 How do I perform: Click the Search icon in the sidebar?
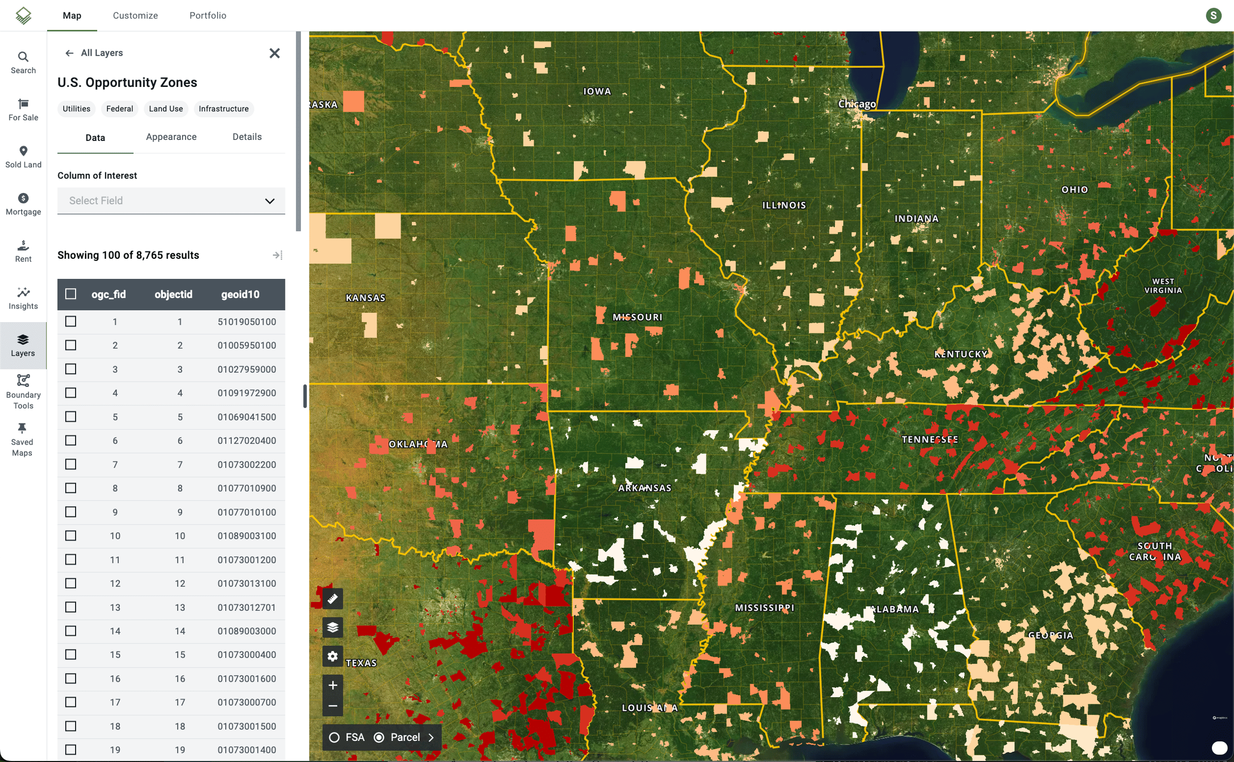tap(23, 61)
